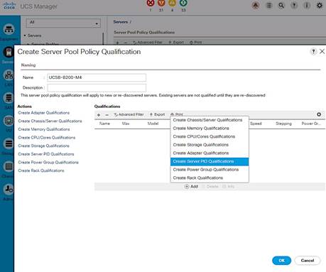Open the VM icon in left sidebar

coord(9,121)
